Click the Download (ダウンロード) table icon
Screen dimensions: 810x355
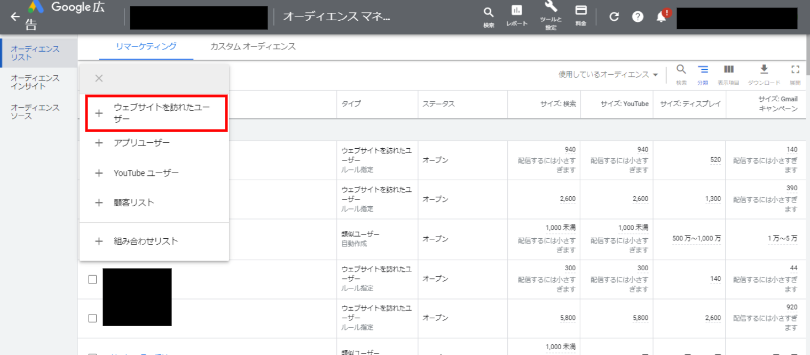click(x=764, y=70)
